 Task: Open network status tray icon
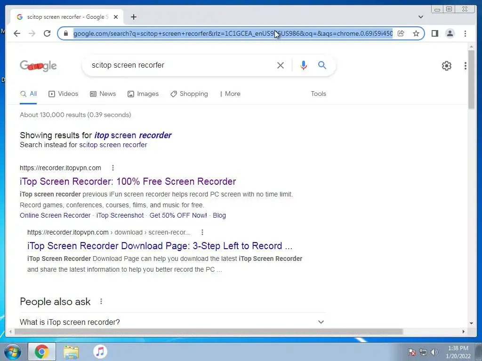coord(423,352)
